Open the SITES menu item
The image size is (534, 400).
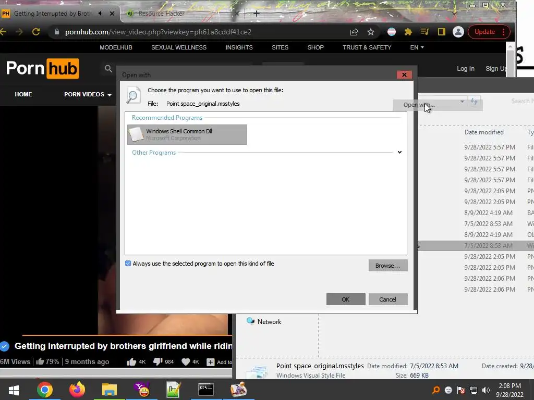pyautogui.click(x=280, y=47)
